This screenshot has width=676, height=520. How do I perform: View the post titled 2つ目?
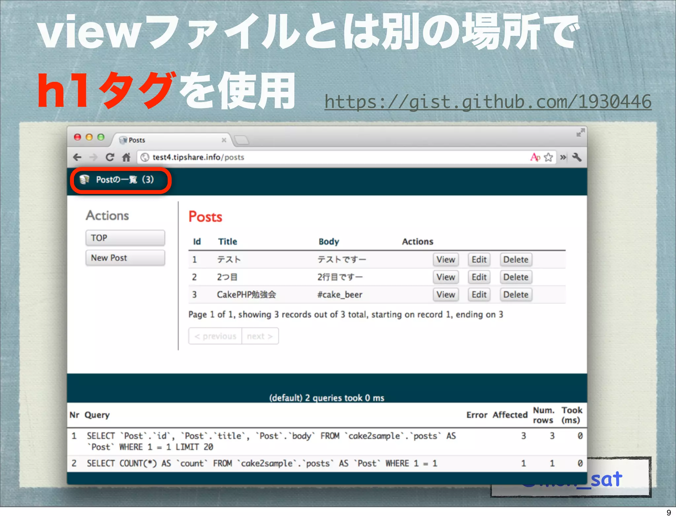(446, 277)
